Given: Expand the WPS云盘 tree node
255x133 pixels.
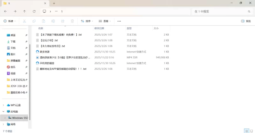Looking at the screenshot, I should coord(4,105).
